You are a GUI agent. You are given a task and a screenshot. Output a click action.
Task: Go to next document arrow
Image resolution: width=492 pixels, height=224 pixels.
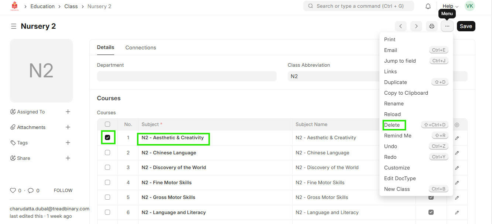(x=416, y=26)
